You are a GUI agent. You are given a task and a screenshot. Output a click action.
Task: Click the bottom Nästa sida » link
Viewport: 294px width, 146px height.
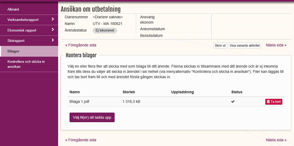[276, 140]
